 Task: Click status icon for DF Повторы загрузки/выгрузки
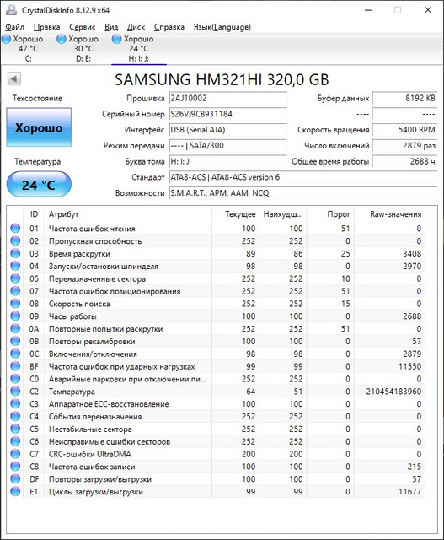click(15, 478)
